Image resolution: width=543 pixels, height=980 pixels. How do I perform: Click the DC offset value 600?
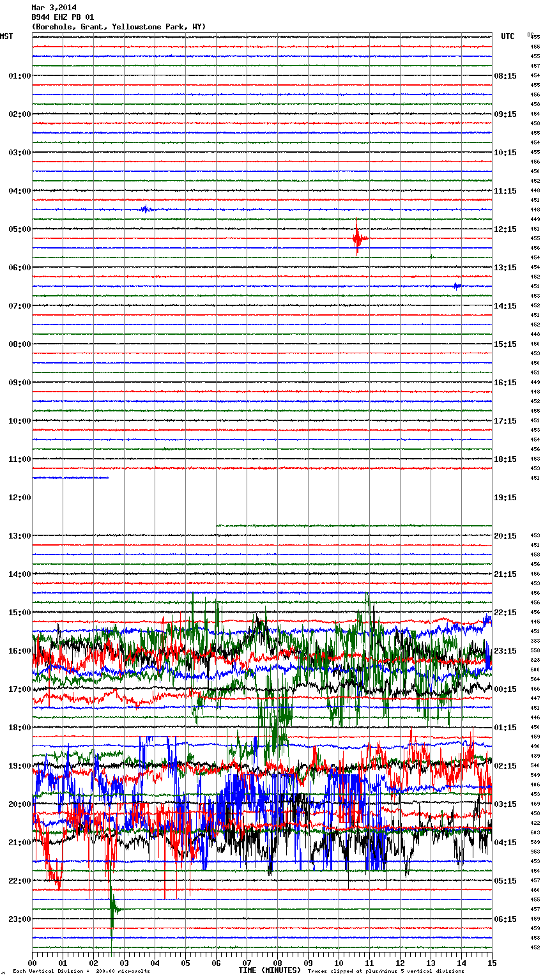tap(535, 670)
